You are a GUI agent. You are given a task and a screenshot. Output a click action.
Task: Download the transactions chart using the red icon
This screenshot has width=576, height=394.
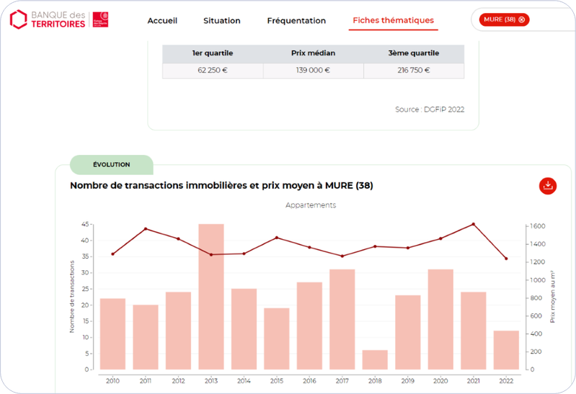point(548,186)
